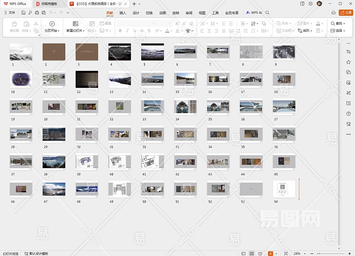Click the save icon in quick toolbar
The width and height of the screenshot is (355, 256).
point(23,13)
